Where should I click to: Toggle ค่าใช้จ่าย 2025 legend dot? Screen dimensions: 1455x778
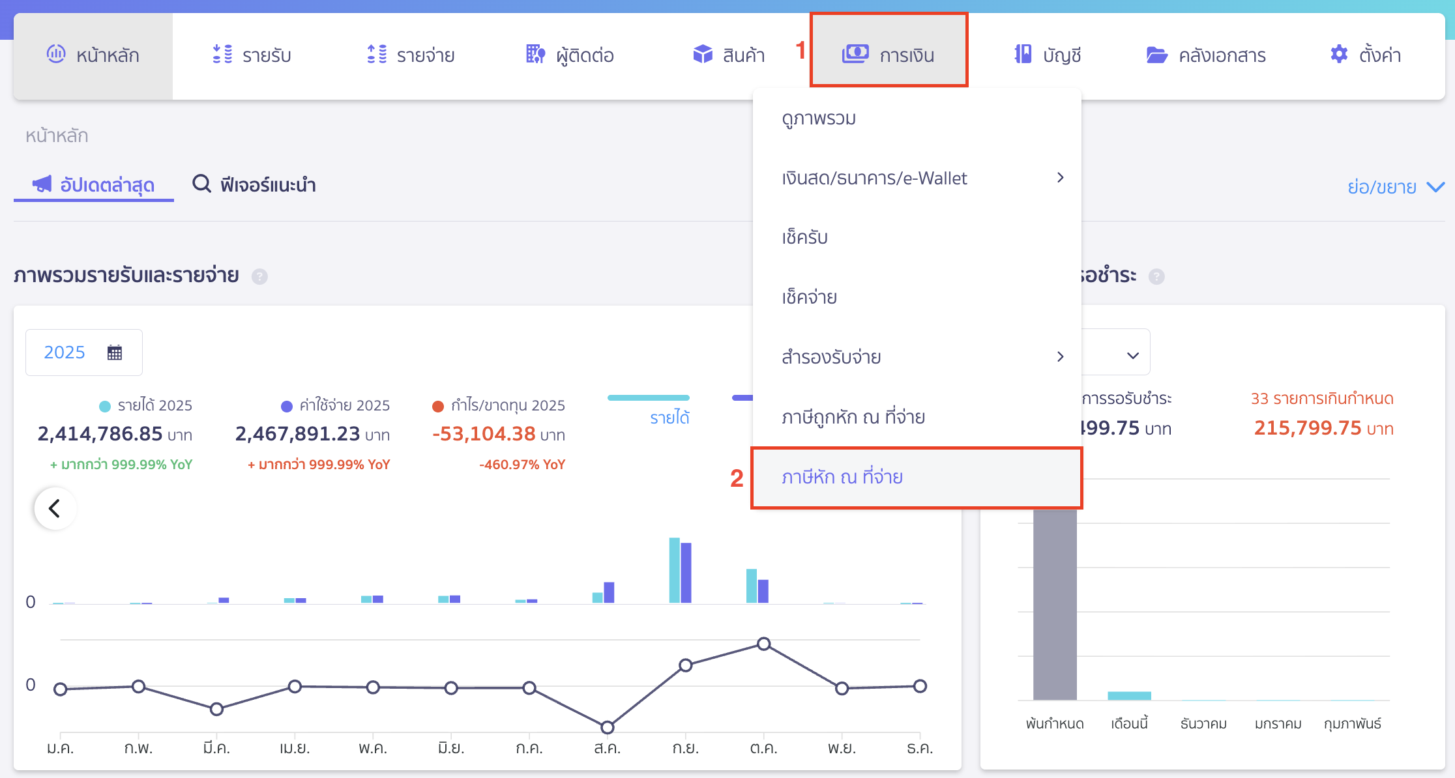point(287,407)
